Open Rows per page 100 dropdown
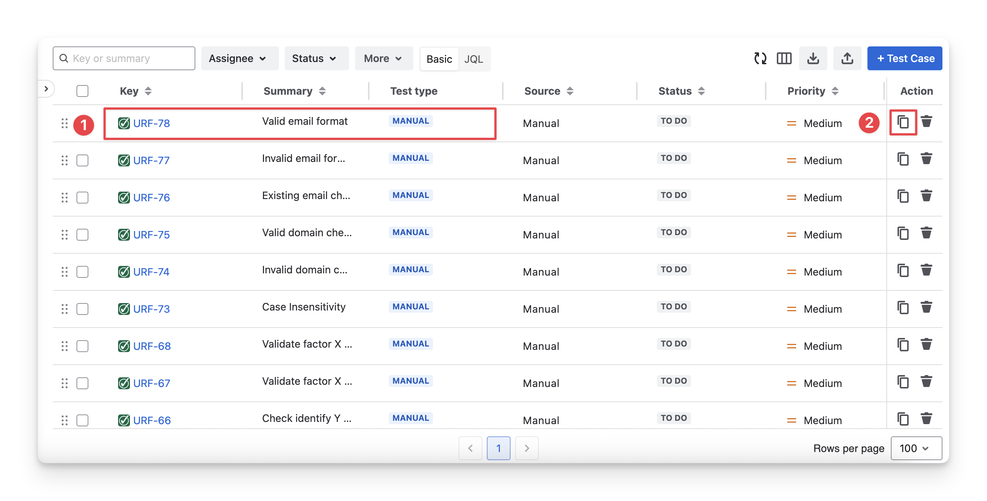The height and width of the screenshot is (501, 987). click(916, 448)
